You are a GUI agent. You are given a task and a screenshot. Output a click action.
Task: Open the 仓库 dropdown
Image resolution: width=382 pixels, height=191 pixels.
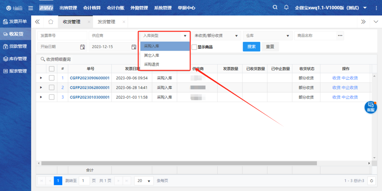click(267, 36)
